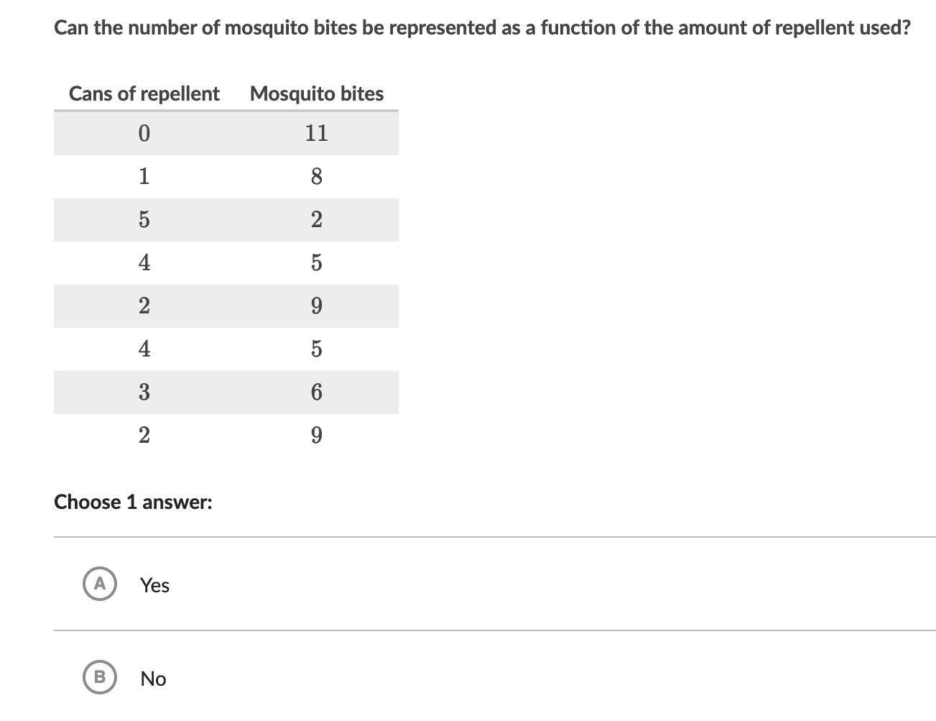Screen dimensions: 936x721
Task: Click the 3 in Cans of repellent column
Action: pos(144,392)
